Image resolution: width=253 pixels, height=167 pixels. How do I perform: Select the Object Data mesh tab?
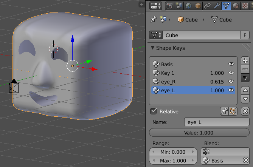pyautogui.click(x=226, y=6)
